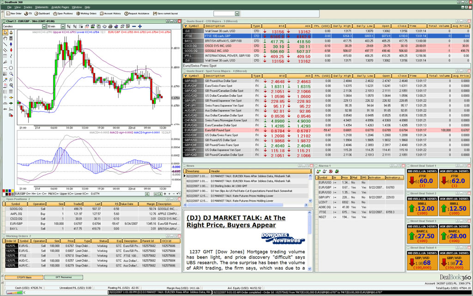Zoom in chart with blue plus icon
Screen dimensions: 473x296
point(140,26)
